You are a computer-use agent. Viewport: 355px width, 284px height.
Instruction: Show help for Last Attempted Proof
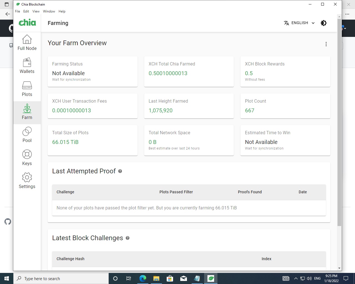tap(120, 171)
